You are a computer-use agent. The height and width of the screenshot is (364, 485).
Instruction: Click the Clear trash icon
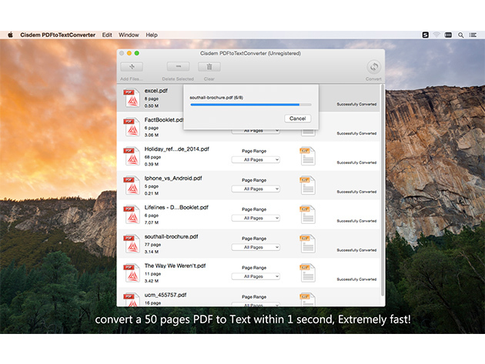[x=209, y=66]
